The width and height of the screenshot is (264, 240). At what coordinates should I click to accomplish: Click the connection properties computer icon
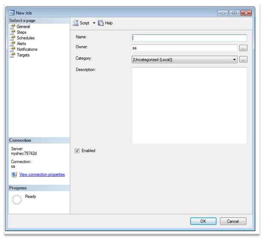(x=14, y=175)
